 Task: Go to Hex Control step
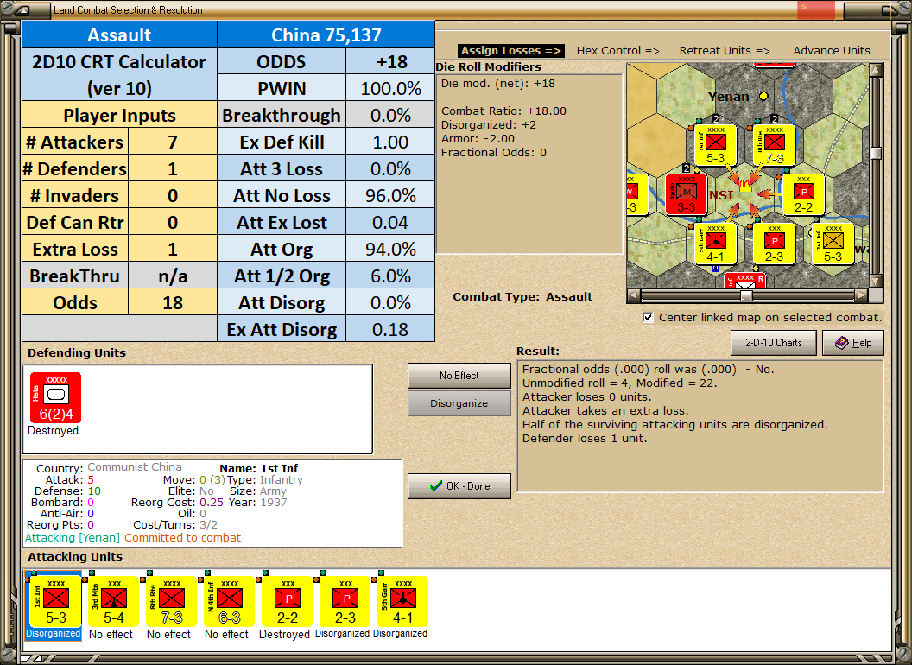pos(617,51)
